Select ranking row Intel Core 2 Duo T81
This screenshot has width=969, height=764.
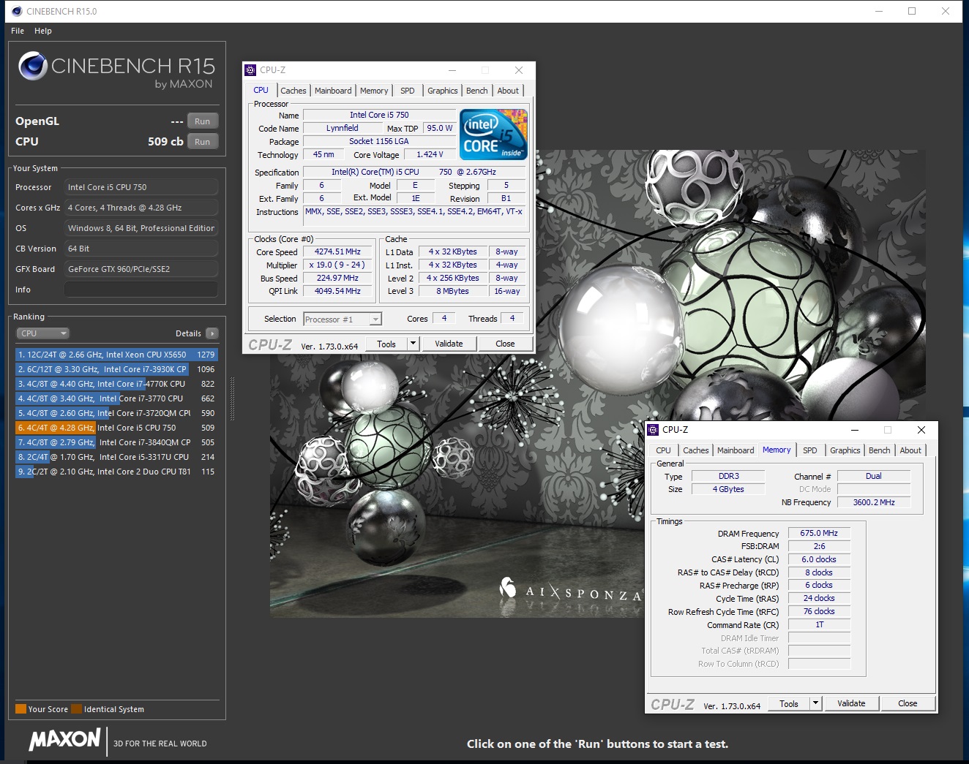[x=116, y=472]
